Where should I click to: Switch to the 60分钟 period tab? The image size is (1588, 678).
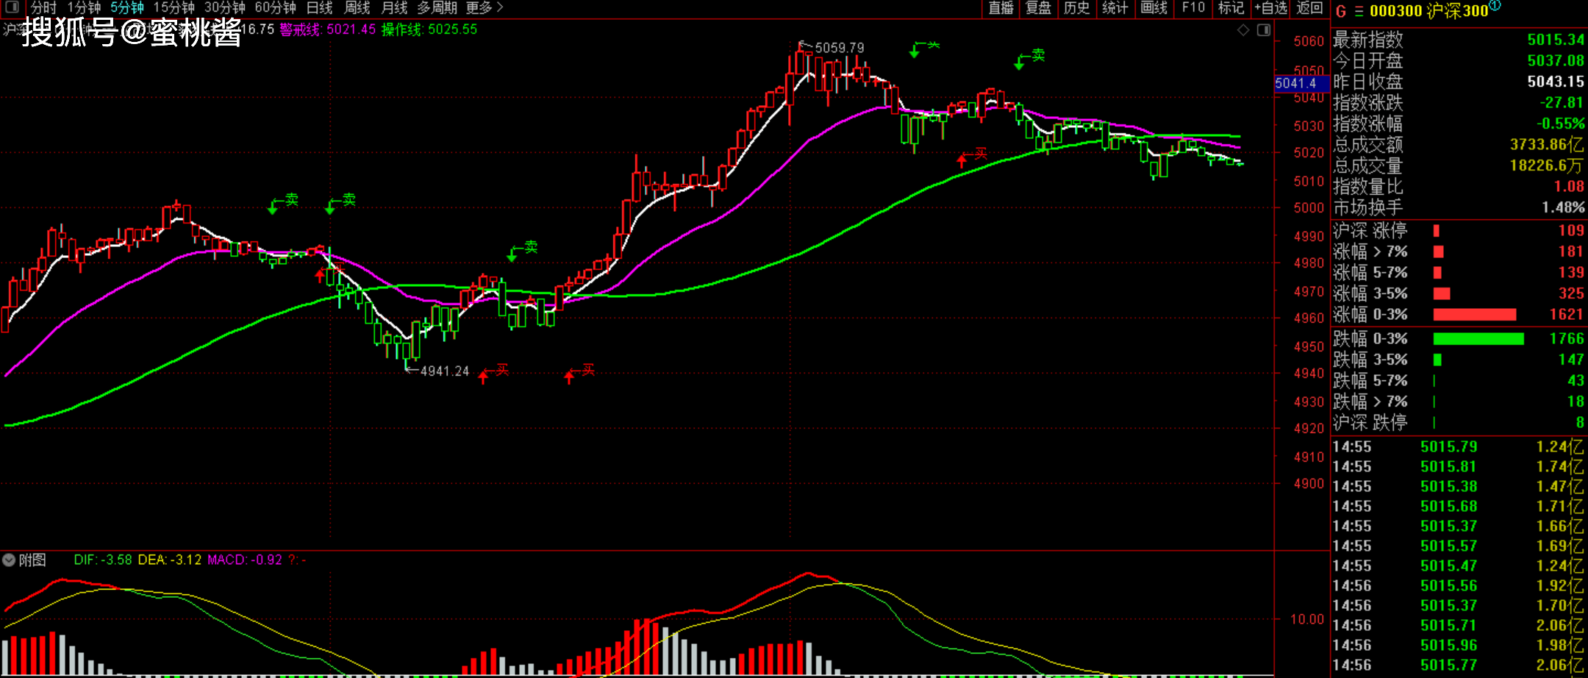[x=275, y=7]
